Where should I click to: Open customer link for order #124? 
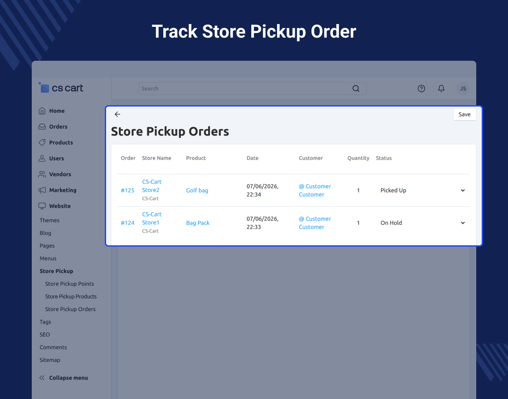pos(315,223)
